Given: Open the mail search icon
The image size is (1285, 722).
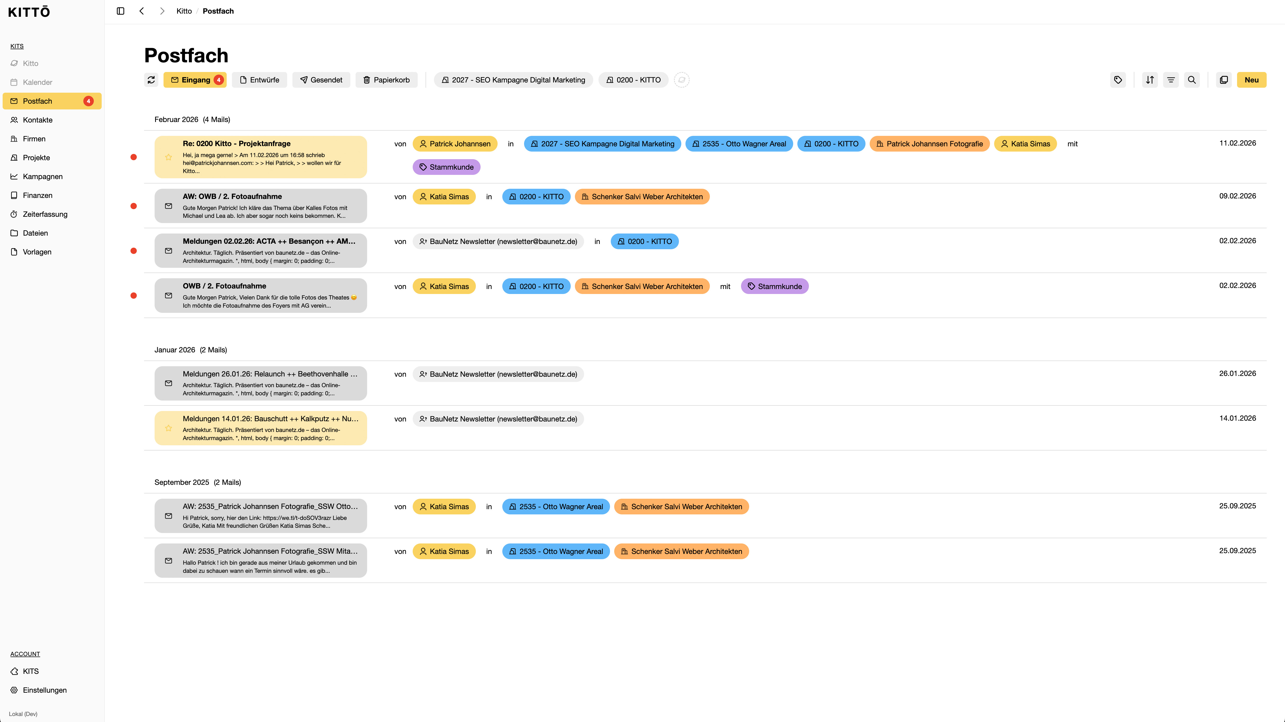Looking at the screenshot, I should tap(1192, 80).
